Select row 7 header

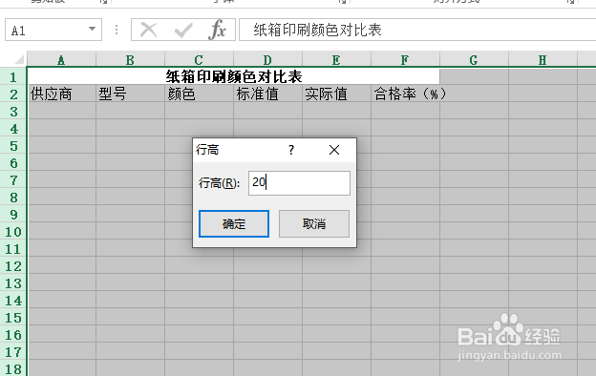point(13,180)
